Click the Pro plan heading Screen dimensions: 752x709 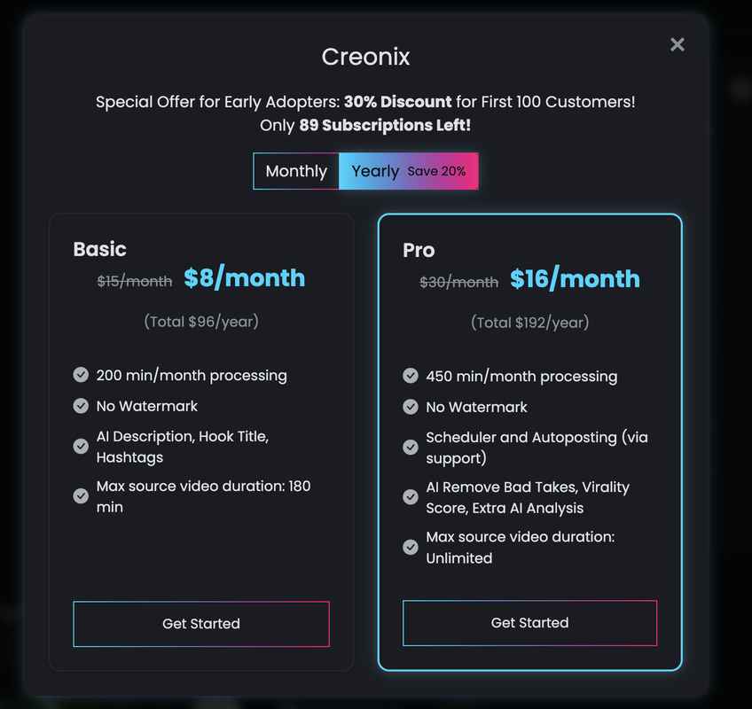419,250
